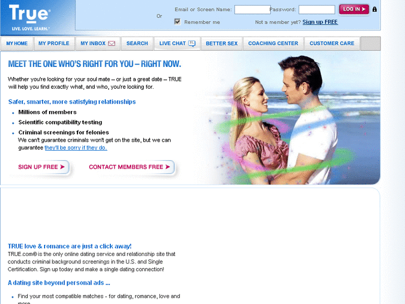Image resolution: width=405 pixels, height=304 pixels.
Task: Click TRUE love & romance are just a click away heading
Action: click(x=70, y=246)
